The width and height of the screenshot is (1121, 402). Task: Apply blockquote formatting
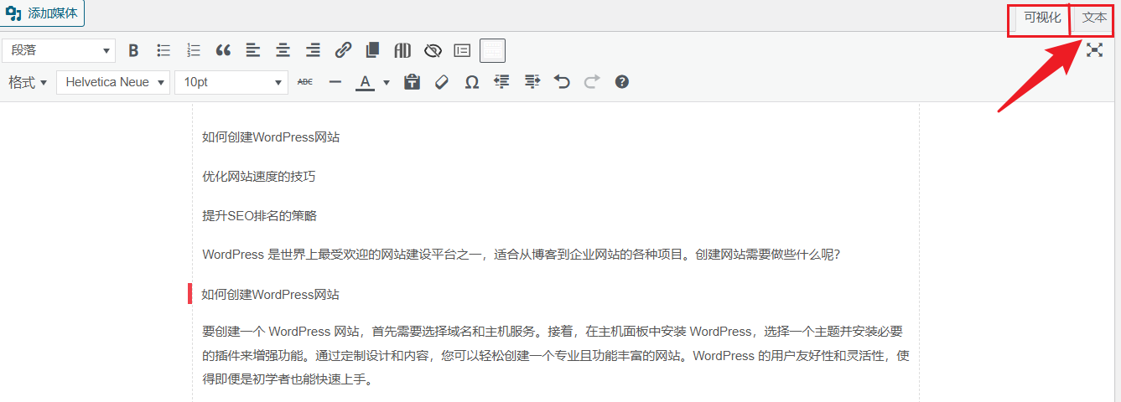(223, 50)
